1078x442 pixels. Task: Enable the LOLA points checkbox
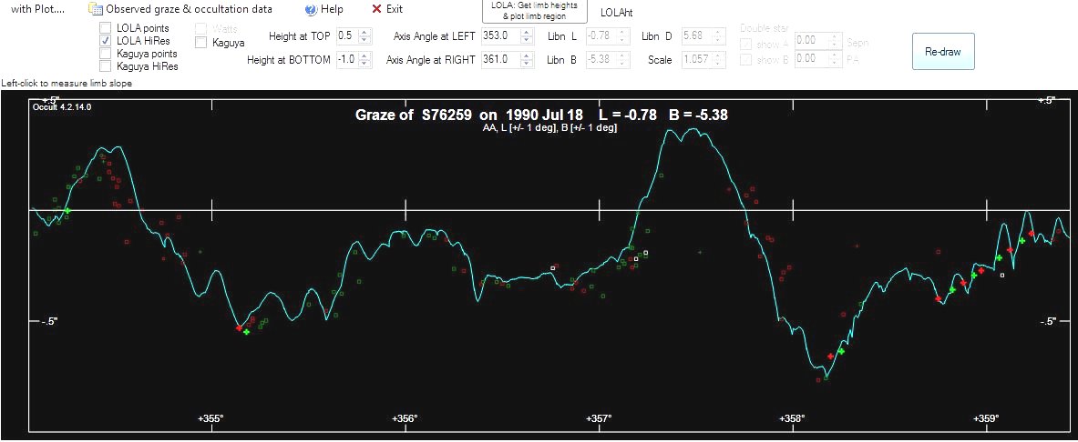(x=106, y=28)
